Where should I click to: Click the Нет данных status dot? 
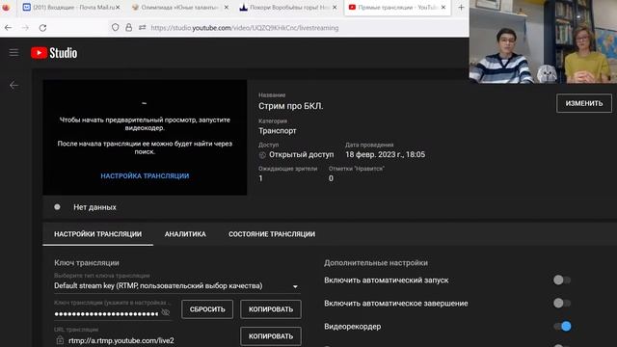pos(57,207)
